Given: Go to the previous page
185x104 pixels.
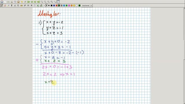Looking at the screenshot, I should [32, 2].
